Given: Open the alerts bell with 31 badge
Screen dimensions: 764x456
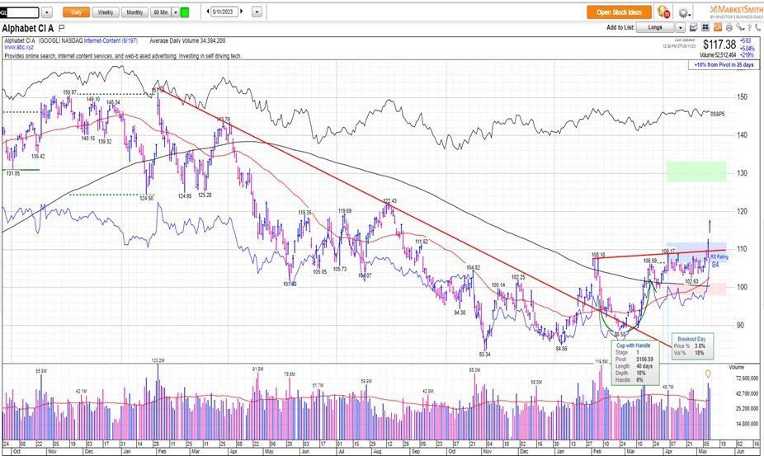Looking at the screenshot, I should click(663, 12).
